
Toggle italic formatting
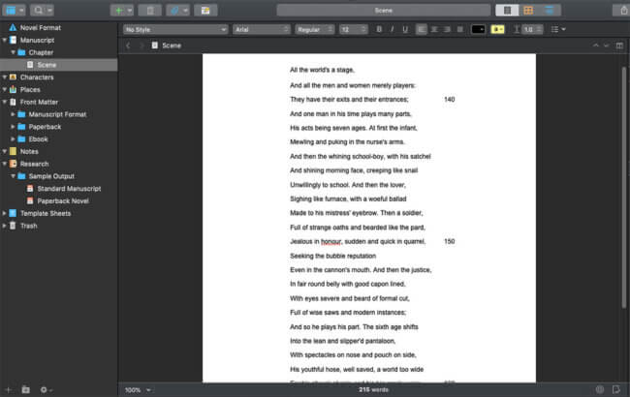(391, 29)
